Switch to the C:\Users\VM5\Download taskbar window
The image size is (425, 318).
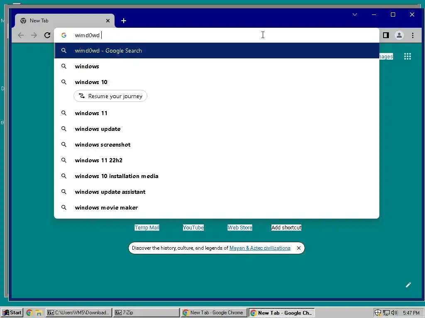pyautogui.click(x=78, y=313)
